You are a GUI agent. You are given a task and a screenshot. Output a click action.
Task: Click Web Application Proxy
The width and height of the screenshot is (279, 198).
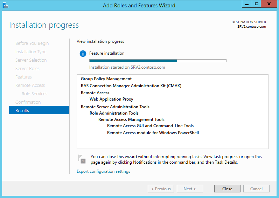click(111, 99)
